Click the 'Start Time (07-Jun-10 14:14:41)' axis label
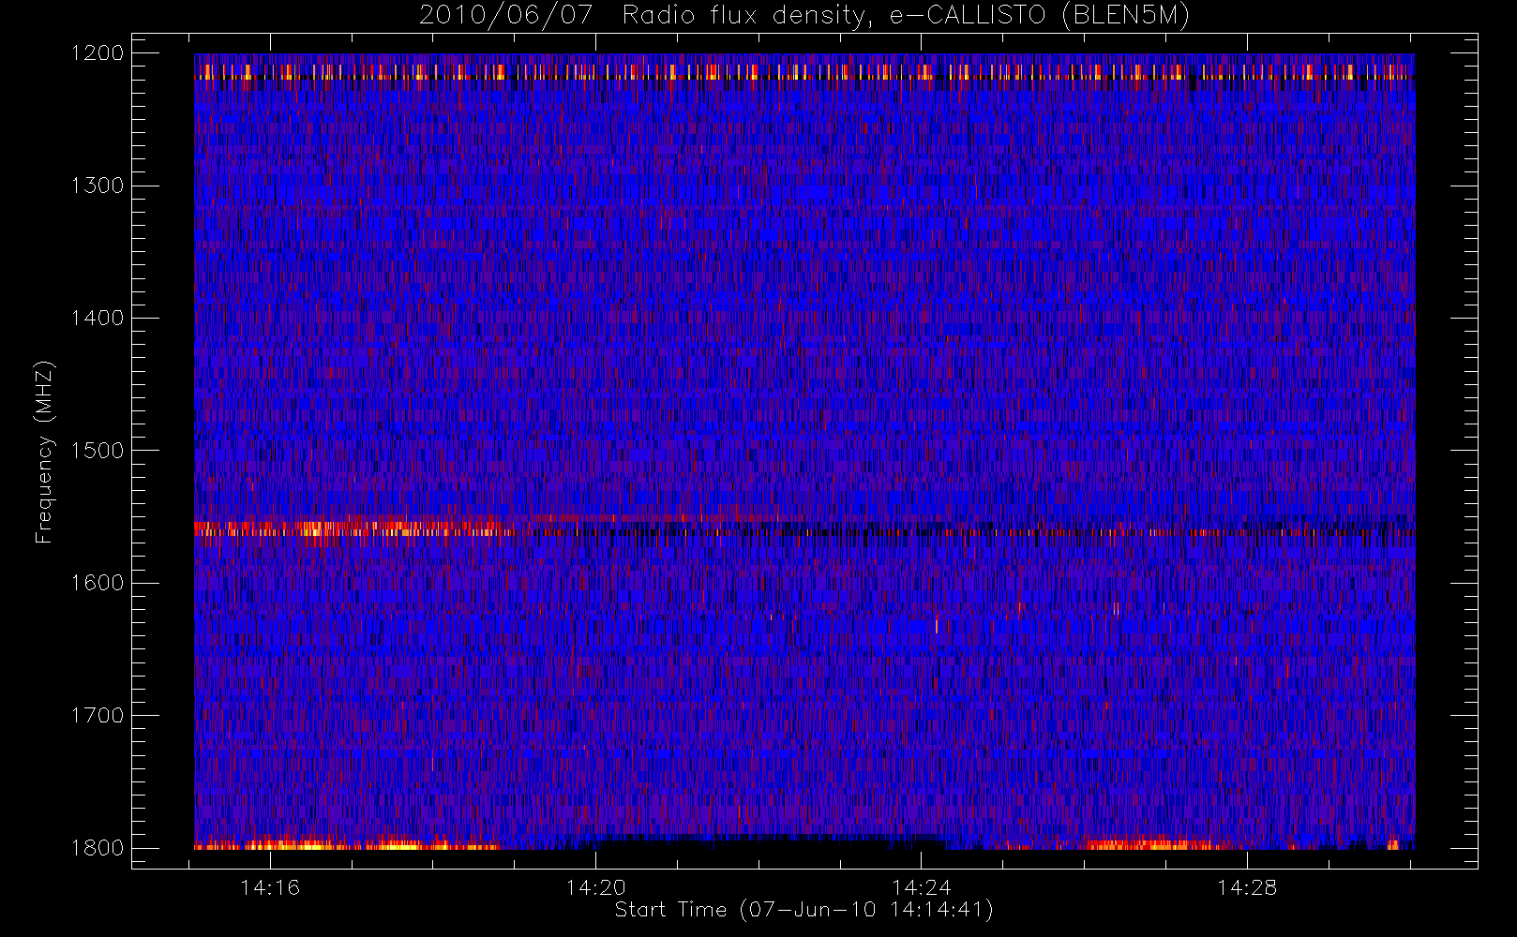 804,910
